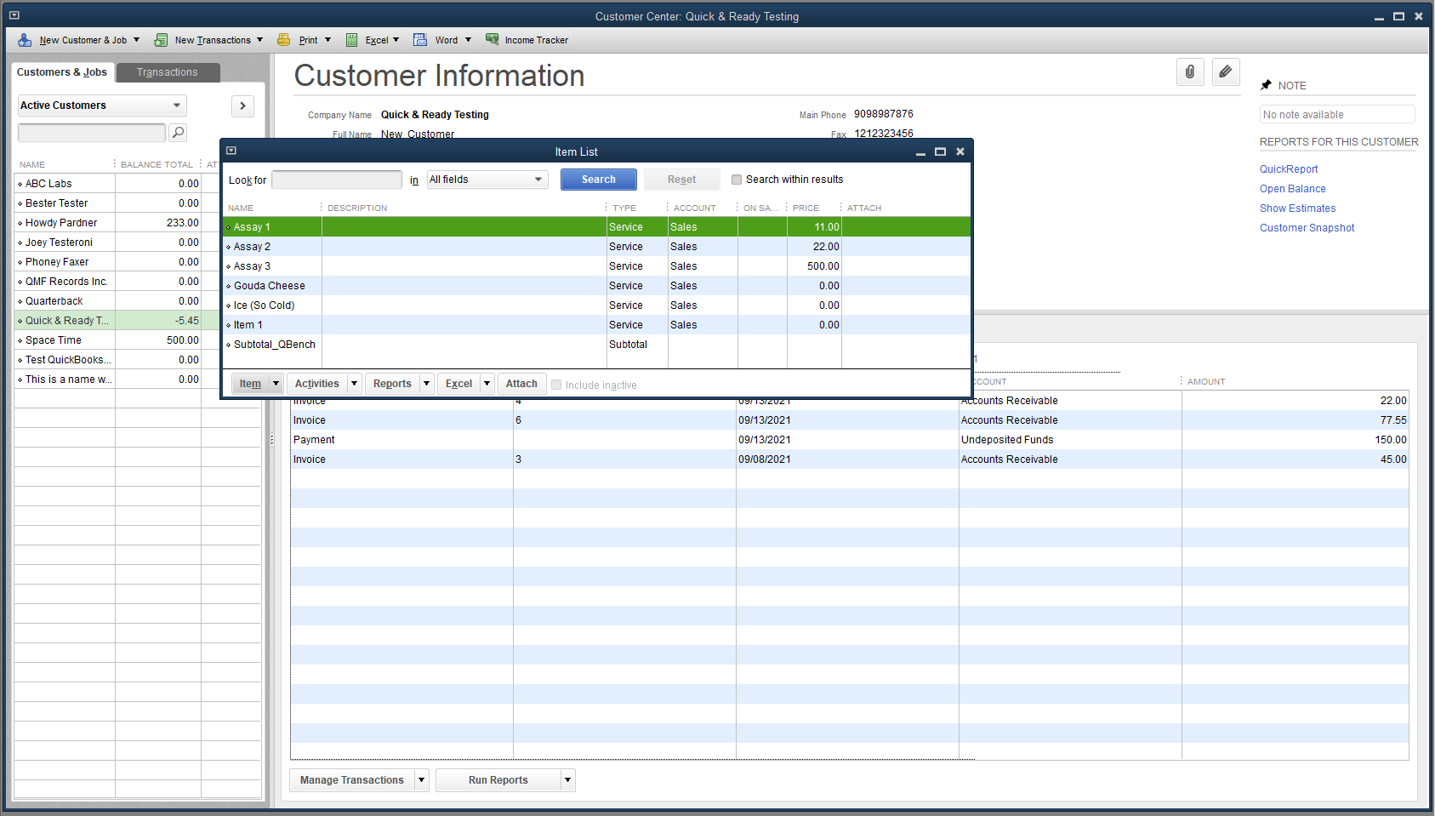Image resolution: width=1435 pixels, height=816 pixels.
Task: Click the customer search input field
Action: (x=92, y=133)
